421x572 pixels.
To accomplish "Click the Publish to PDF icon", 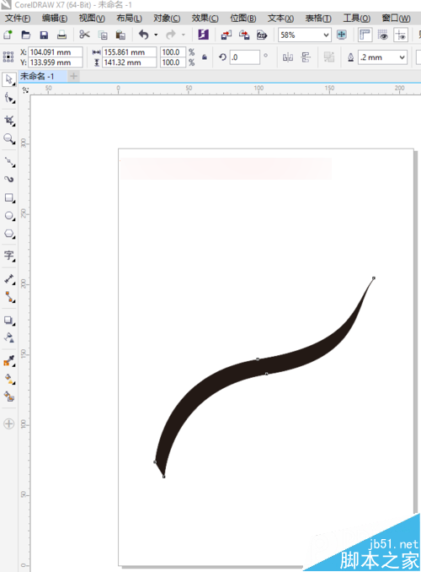I will click(x=262, y=35).
